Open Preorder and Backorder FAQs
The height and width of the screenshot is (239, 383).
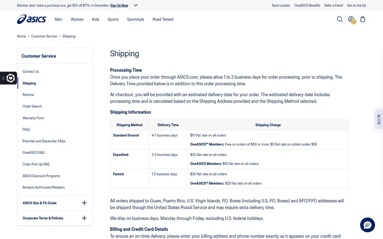click(x=44, y=141)
